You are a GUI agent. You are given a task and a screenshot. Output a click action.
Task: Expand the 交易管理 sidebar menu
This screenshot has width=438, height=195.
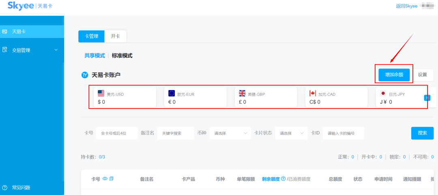coord(56,50)
